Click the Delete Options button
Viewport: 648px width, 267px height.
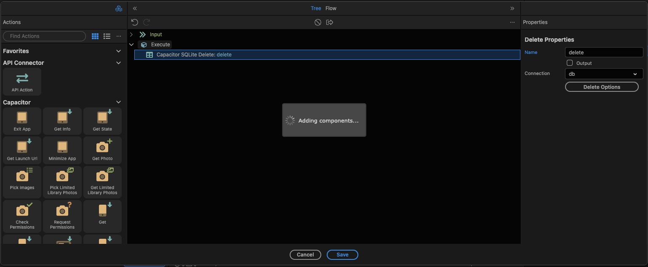tap(601, 87)
